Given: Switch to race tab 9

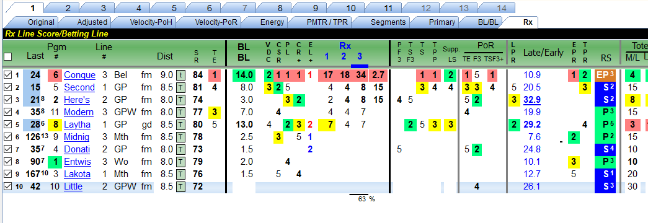Looking at the screenshot, I should tap(316, 8).
